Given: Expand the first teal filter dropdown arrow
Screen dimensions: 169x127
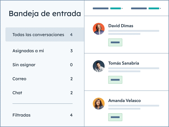Looking at the screenshot, I should (122, 8).
